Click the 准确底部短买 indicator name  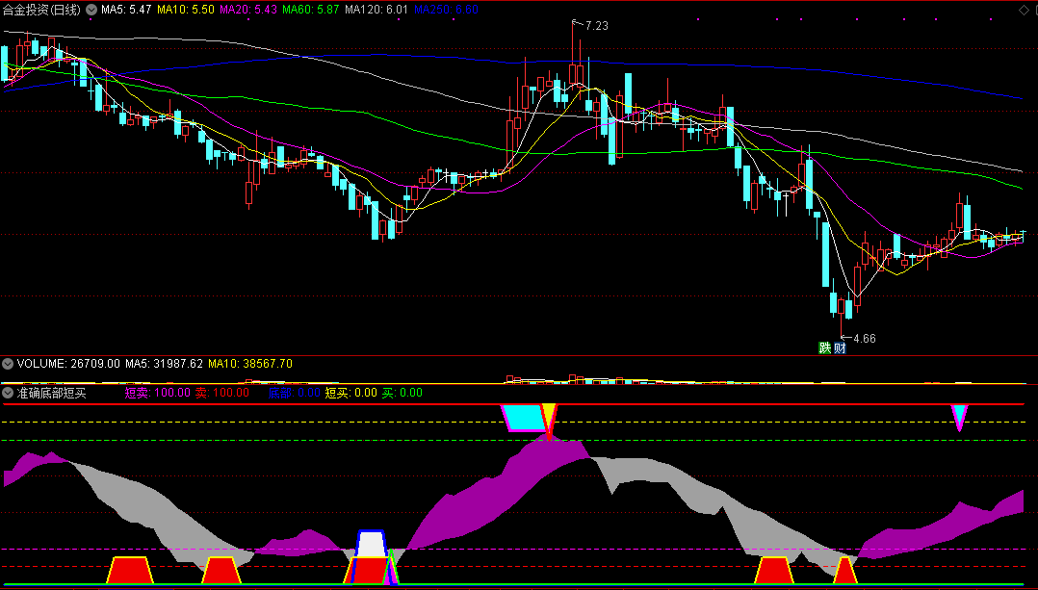pos(52,393)
